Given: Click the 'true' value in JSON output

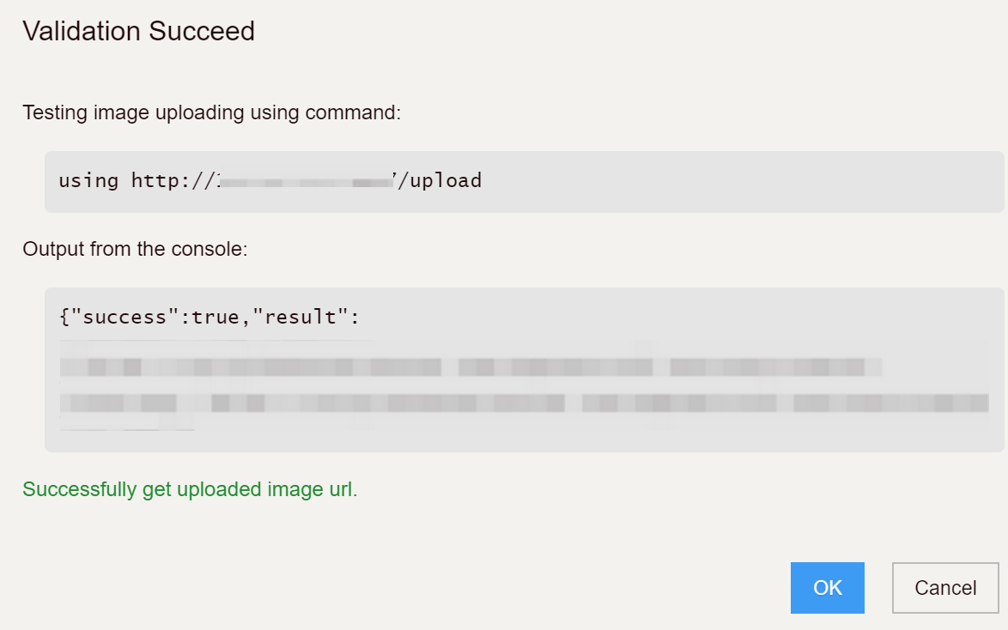Looking at the screenshot, I should [216, 317].
